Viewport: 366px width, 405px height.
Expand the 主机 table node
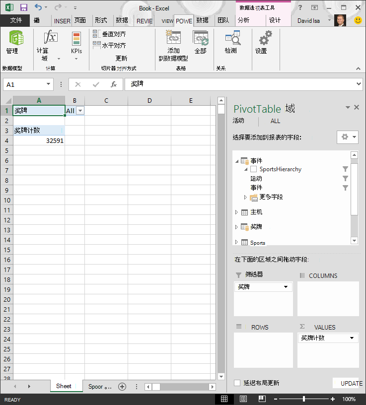(x=236, y=212)
